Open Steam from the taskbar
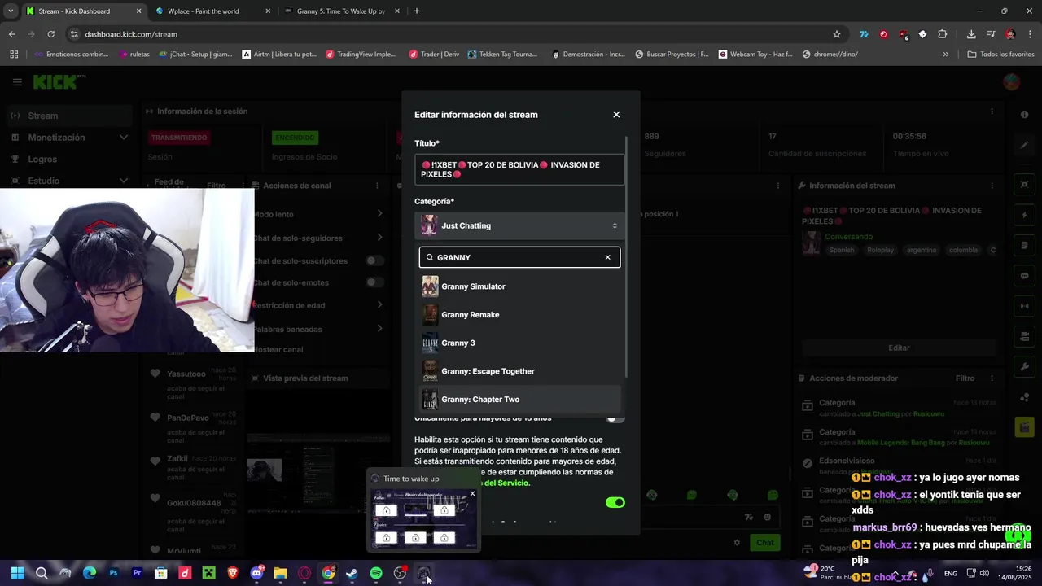The width and height of the screenshot is (1042, 586). [x=352, y=574]
